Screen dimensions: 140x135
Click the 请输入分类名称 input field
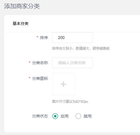72,63
